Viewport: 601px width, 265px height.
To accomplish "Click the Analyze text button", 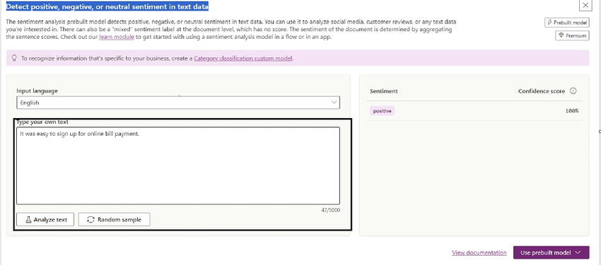I will tap(45, 220).
